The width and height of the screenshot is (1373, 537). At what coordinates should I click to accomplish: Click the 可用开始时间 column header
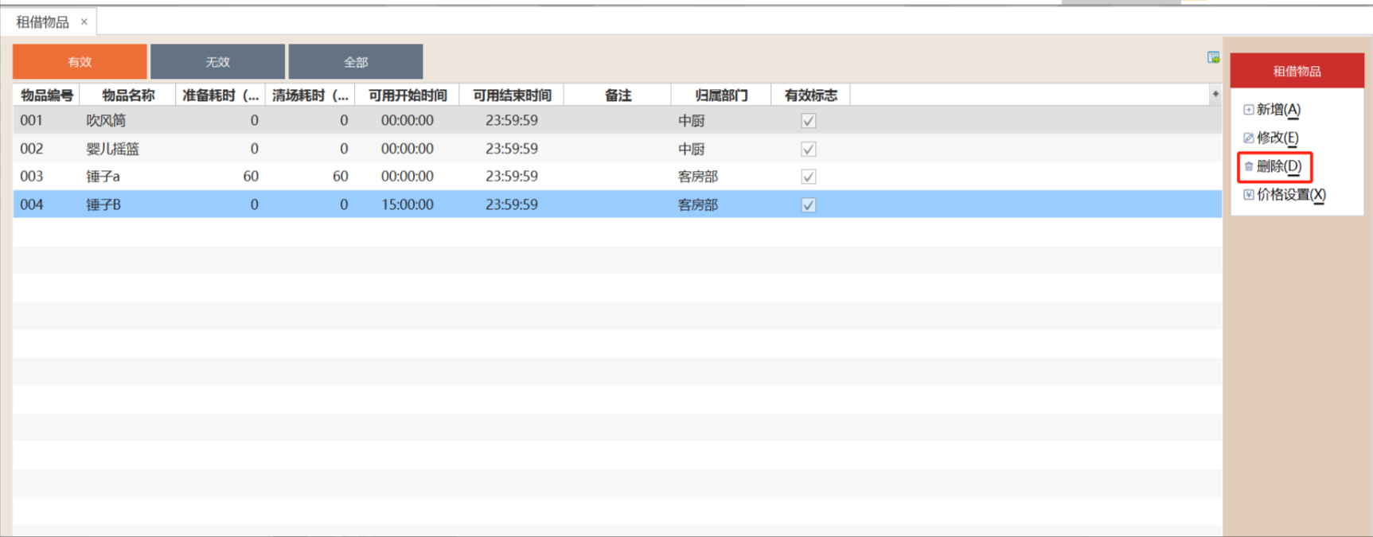click(x=408, y=95)
